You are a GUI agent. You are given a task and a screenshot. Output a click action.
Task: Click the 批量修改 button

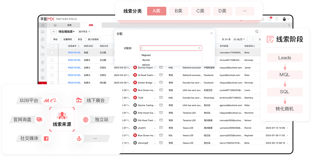67,39
